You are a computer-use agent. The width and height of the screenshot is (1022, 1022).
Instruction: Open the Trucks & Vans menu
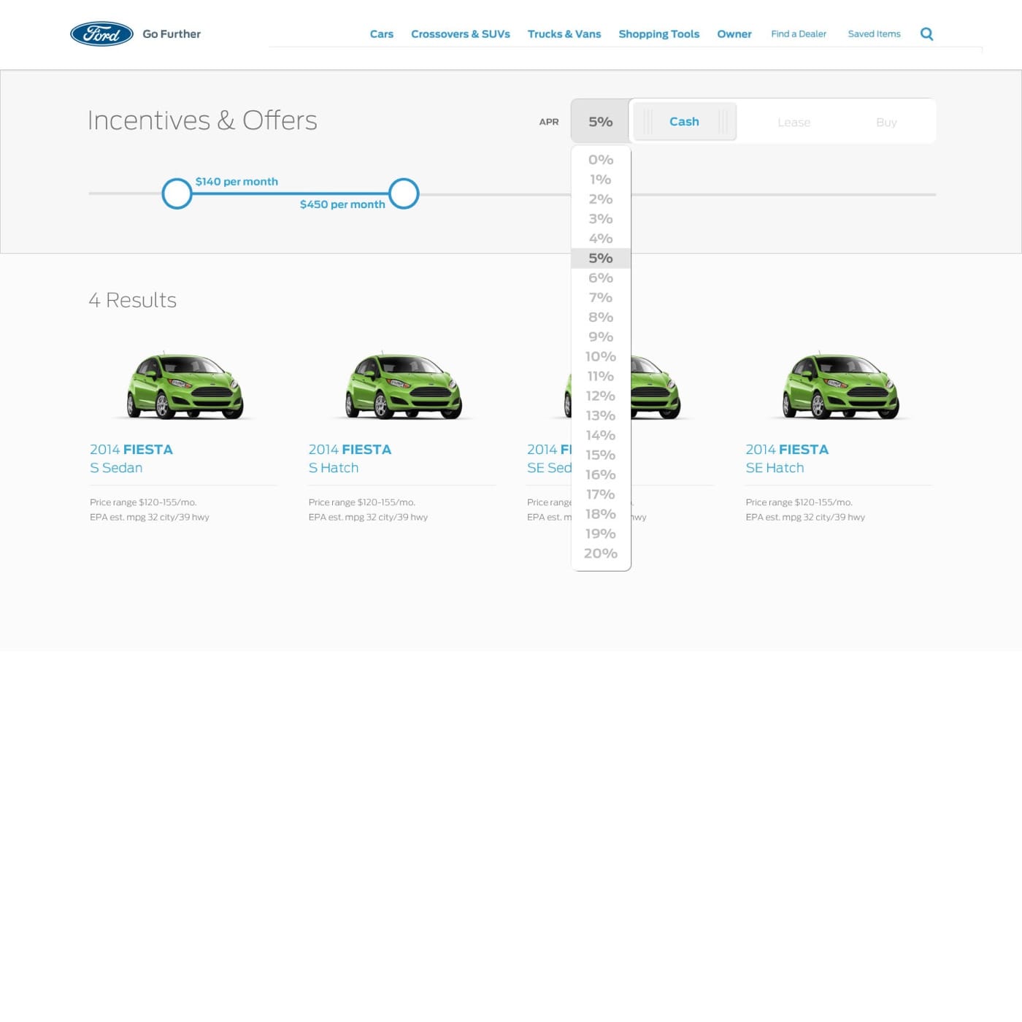click(x=564, y=34)
